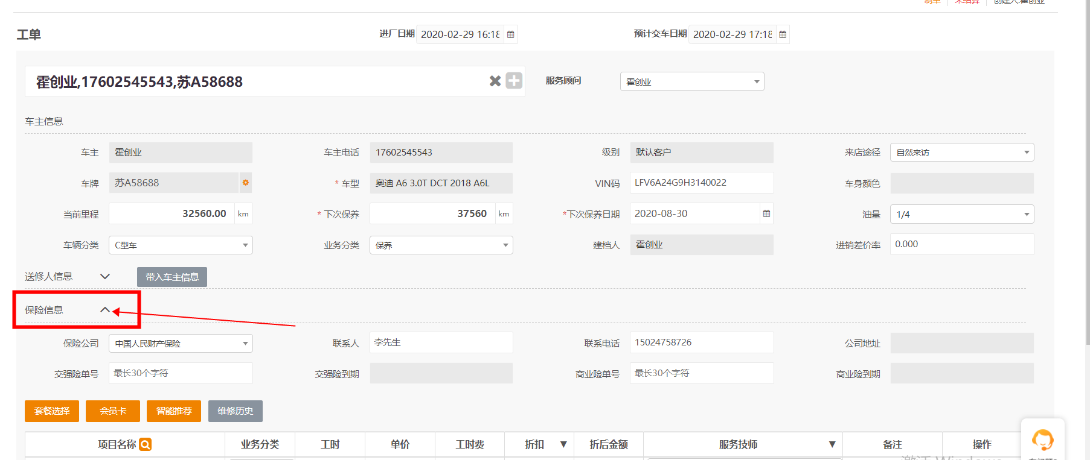Click the 车型 field 奥迪 A6 3.0T
This screenshot has height=460, width=1090.
441,183
